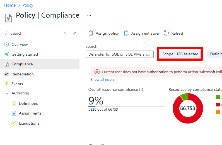Click the magnifier icon in sidebar search

(7, 33)
